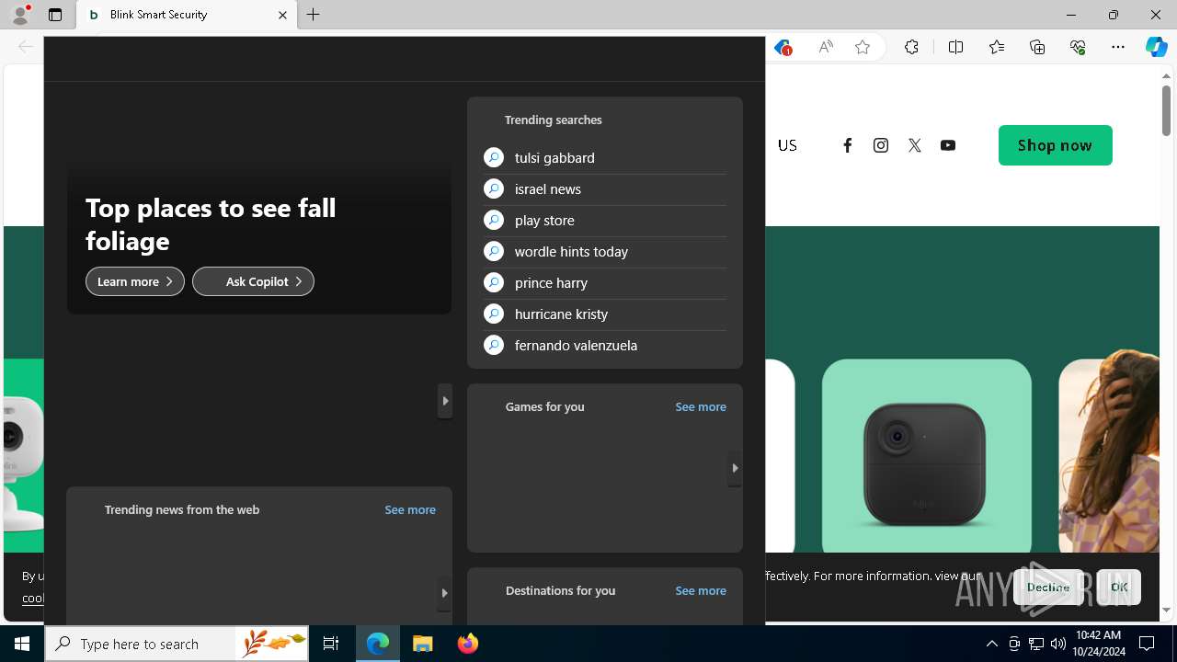This screenshot has height=662, width=1177.
Task: Open Settings and more ellipsis menu
Action: click(x=1118, y=48)
